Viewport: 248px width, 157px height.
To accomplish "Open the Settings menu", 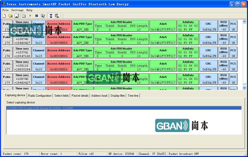I will point(17,10).
